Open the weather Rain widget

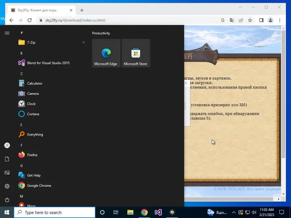tap(217, 212)
